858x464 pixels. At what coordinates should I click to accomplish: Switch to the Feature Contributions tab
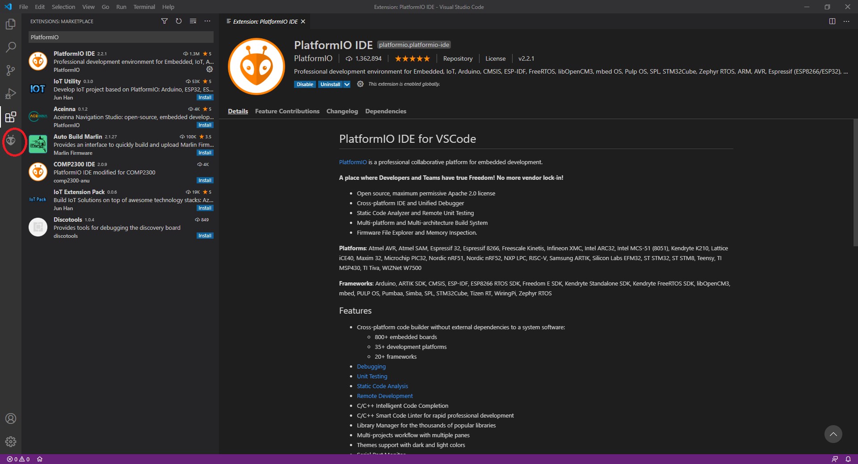(287, 111)
